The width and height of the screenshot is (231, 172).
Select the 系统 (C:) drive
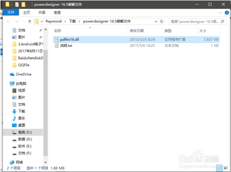pos(23,132)
